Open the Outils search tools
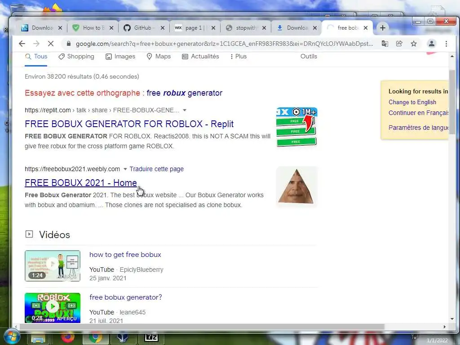 tap(309, 57)
